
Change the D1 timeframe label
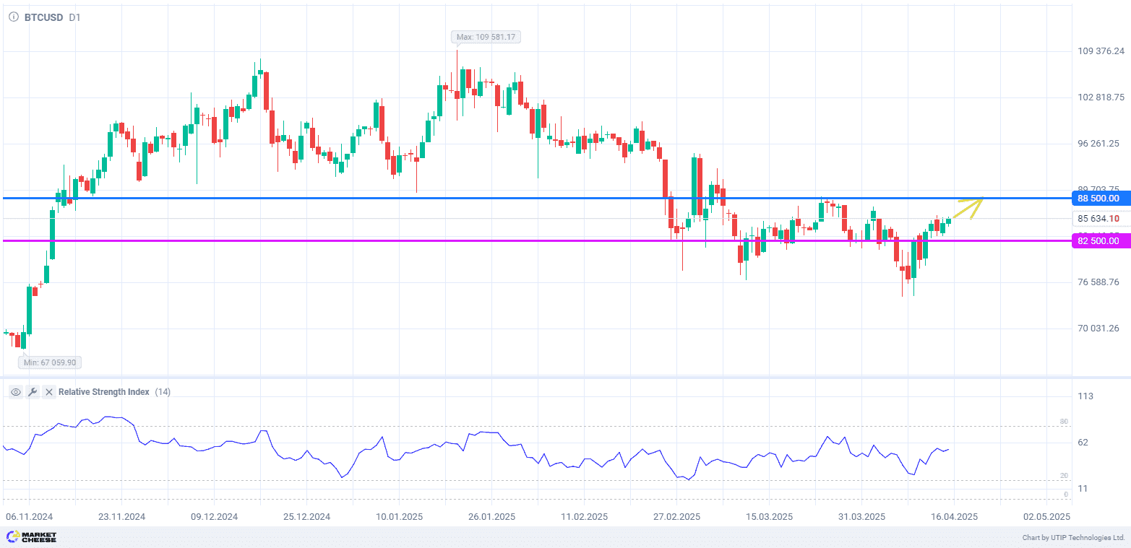click(x=74, y=17)
